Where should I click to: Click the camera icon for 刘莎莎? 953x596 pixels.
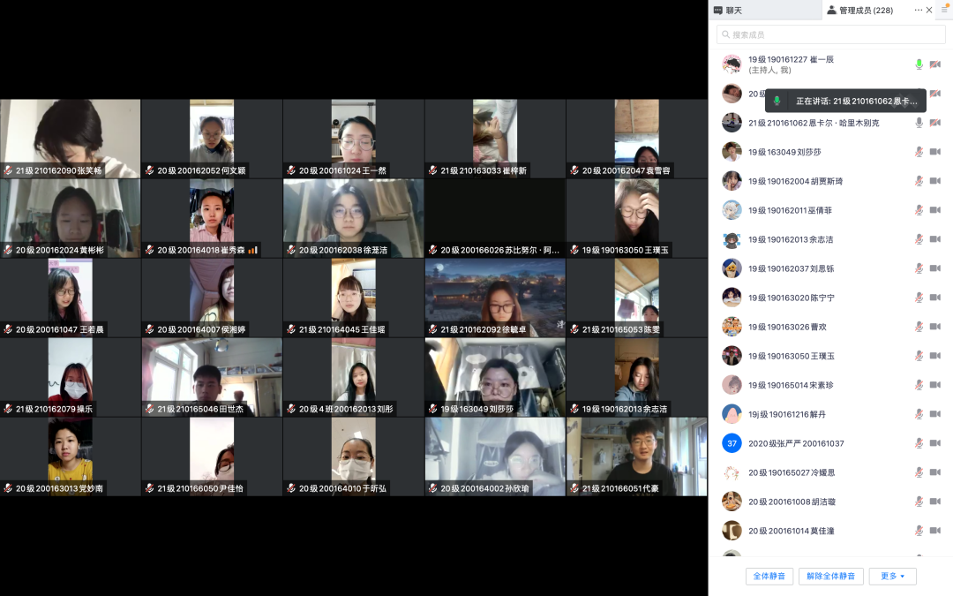(935, 152)
